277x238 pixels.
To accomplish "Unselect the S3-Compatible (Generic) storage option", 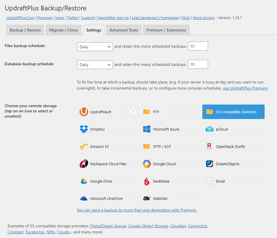I will click(233, 112).
